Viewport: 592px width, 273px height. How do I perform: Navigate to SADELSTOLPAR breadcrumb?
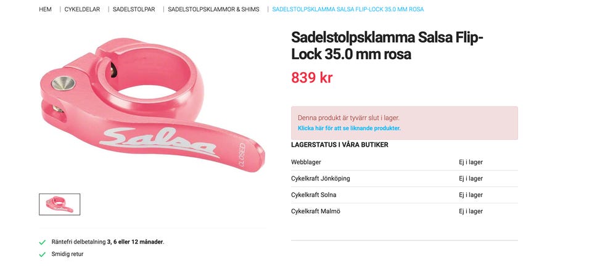134,9
